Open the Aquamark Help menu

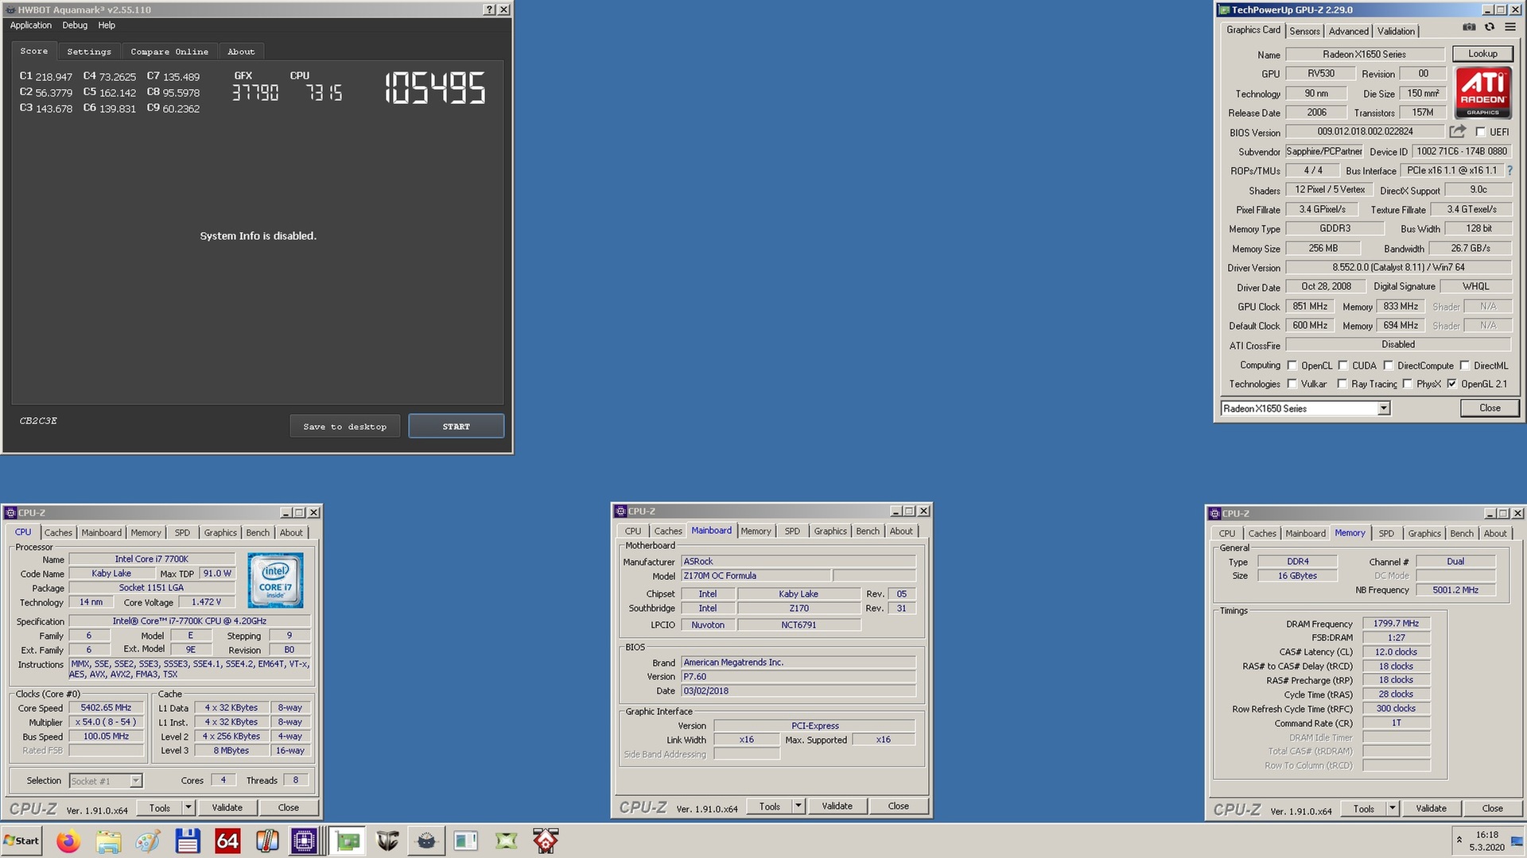tap(107, 25)
